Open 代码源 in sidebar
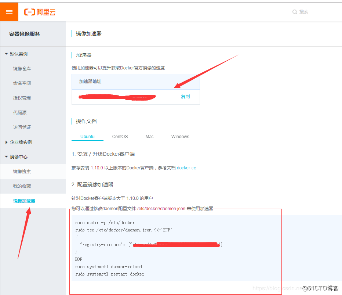342x295 pixels. point(20,113)
